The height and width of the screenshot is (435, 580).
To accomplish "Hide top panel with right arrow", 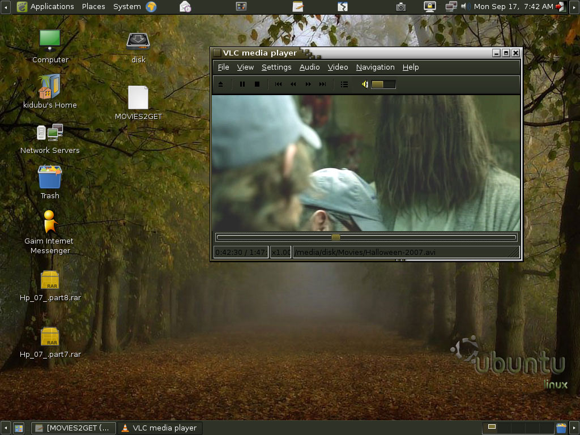I will pos(574,7).
